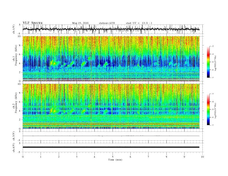Click the "5" tick on the time axis
228x176 pixels.
point(113,157)
